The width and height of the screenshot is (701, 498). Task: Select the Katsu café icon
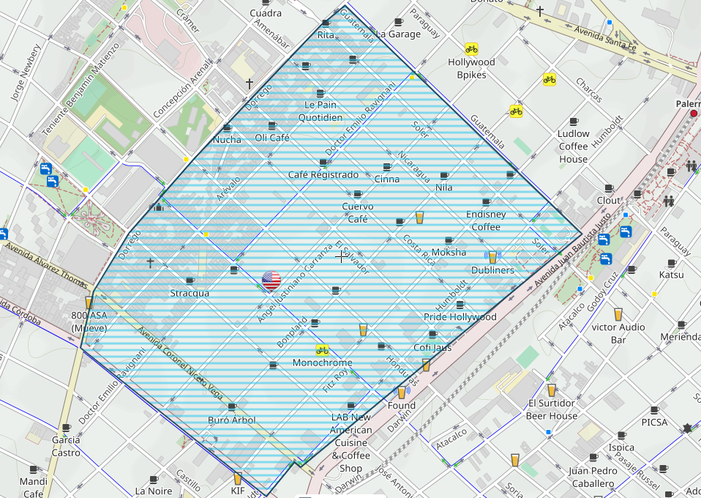672,264
